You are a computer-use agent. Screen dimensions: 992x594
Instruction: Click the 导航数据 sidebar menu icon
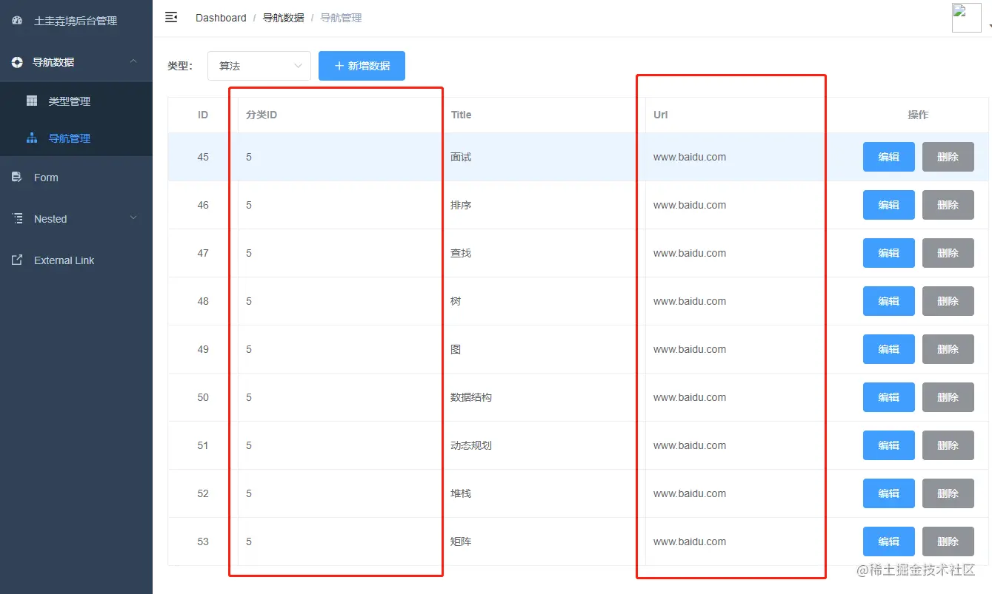[17, 62]
